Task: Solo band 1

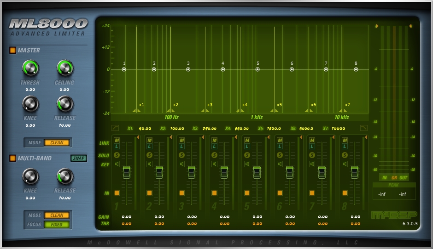Action: coord(117,155)
